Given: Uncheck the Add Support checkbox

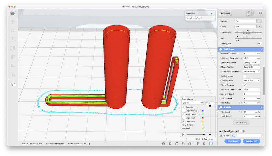Looking at the screenshot, I should point(259,43).
